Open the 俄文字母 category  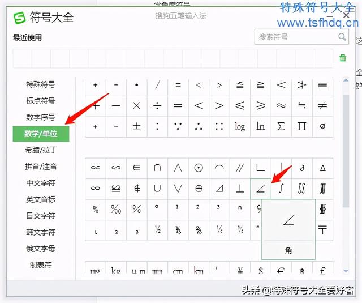[41, 249]
